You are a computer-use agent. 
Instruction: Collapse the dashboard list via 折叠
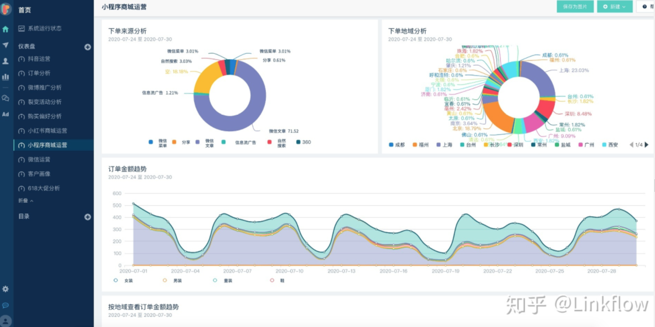coord(26,201)
